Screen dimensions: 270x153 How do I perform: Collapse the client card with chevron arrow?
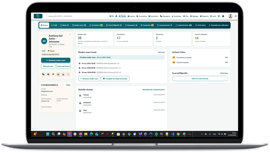point(70,34)
